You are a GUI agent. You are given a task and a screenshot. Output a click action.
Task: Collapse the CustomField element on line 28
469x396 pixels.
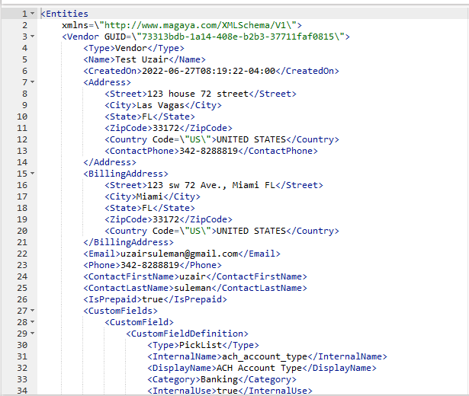coord(33,322)
